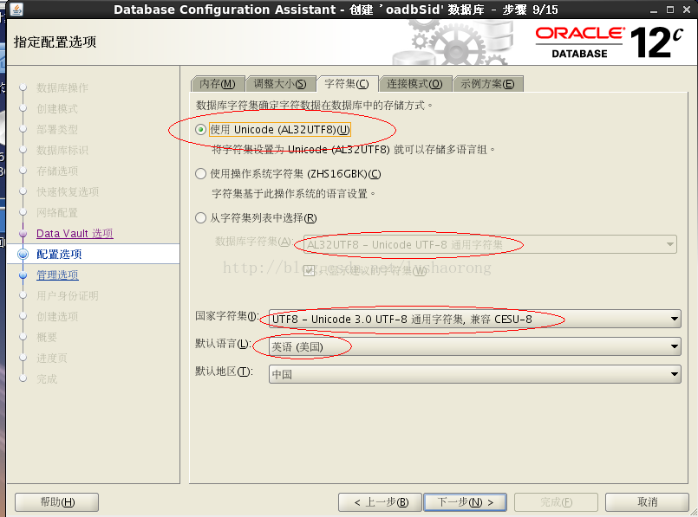The image size is (698, 517).
Task: Open the 管理选项 step link
Action: click(57, 275)
